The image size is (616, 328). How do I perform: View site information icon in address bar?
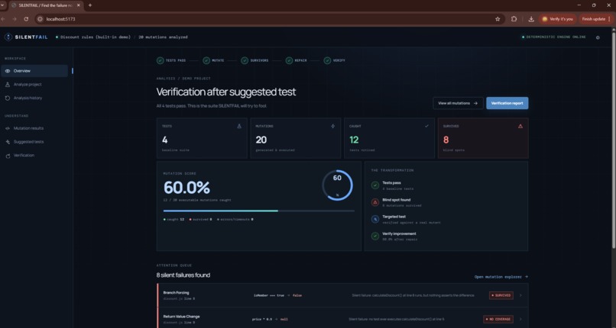pyautogui.click(x=40, y=19)
